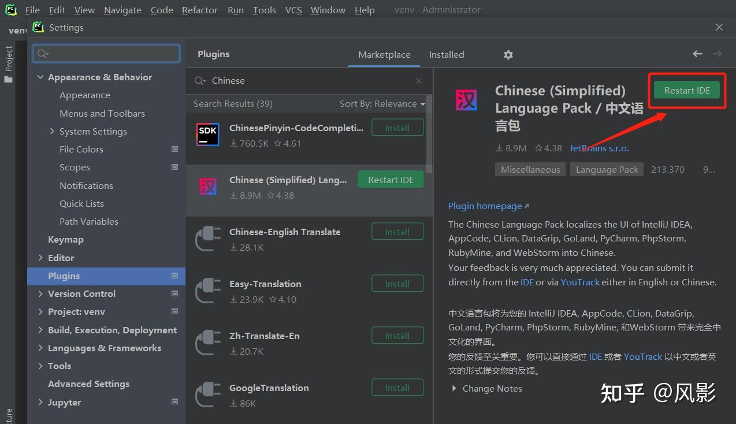Click the search magnifier in the settings sidebar
The width and height of the screenshot is (736, 424).
43,53
